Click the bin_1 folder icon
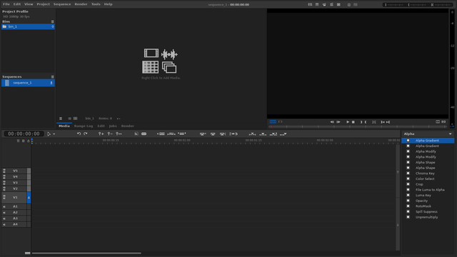Image resolution: width=457 pixels, height=257 pixels. 4,26
